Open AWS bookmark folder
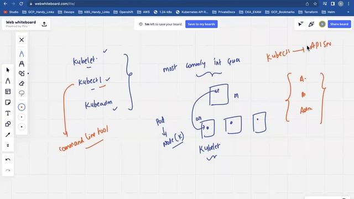 coord(143,12)
